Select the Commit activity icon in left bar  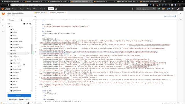pyautogui.click(x=3, y=31)
